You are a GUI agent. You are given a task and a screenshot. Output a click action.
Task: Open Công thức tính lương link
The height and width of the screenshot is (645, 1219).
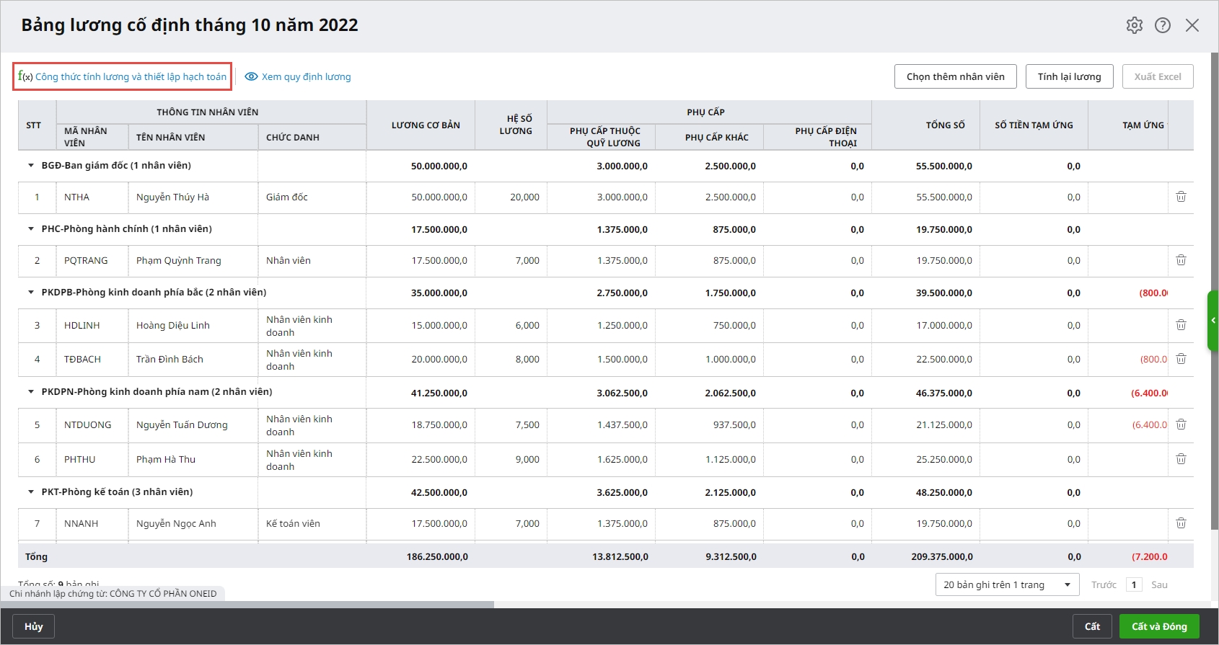tap(123, 76)
